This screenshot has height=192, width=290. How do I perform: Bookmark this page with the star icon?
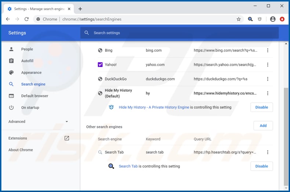tap(239, 19)
